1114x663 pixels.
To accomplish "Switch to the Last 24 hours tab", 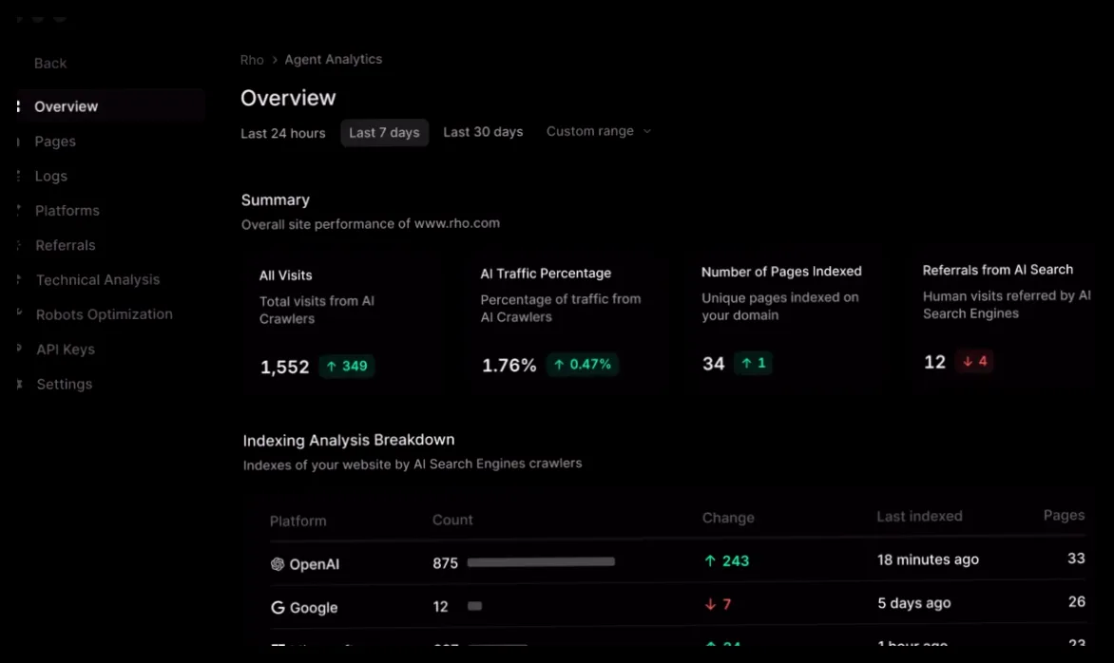I will [x=282, y=133].
